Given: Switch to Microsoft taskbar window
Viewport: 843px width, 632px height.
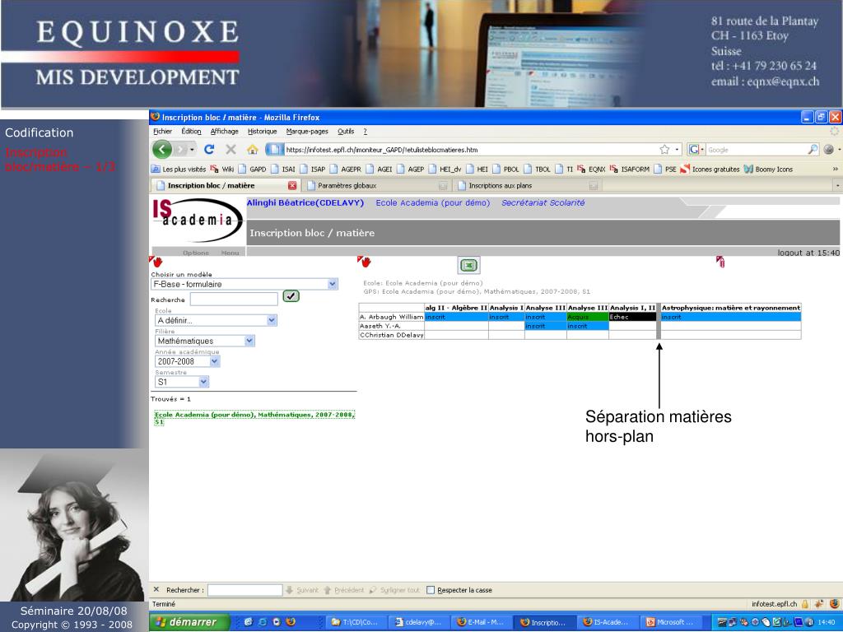Looking at the screenshot, I should pyautogui.click(x=672, y=622).
